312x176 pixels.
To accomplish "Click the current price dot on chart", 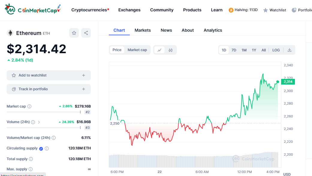I will tap(278, 82).
